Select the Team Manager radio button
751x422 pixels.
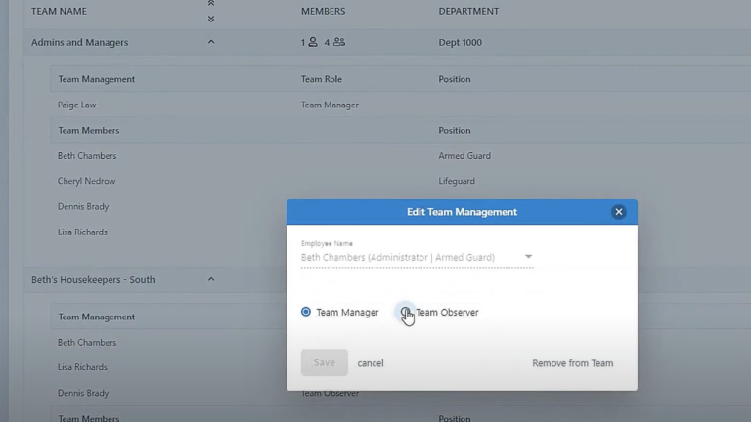pos(306,312)
